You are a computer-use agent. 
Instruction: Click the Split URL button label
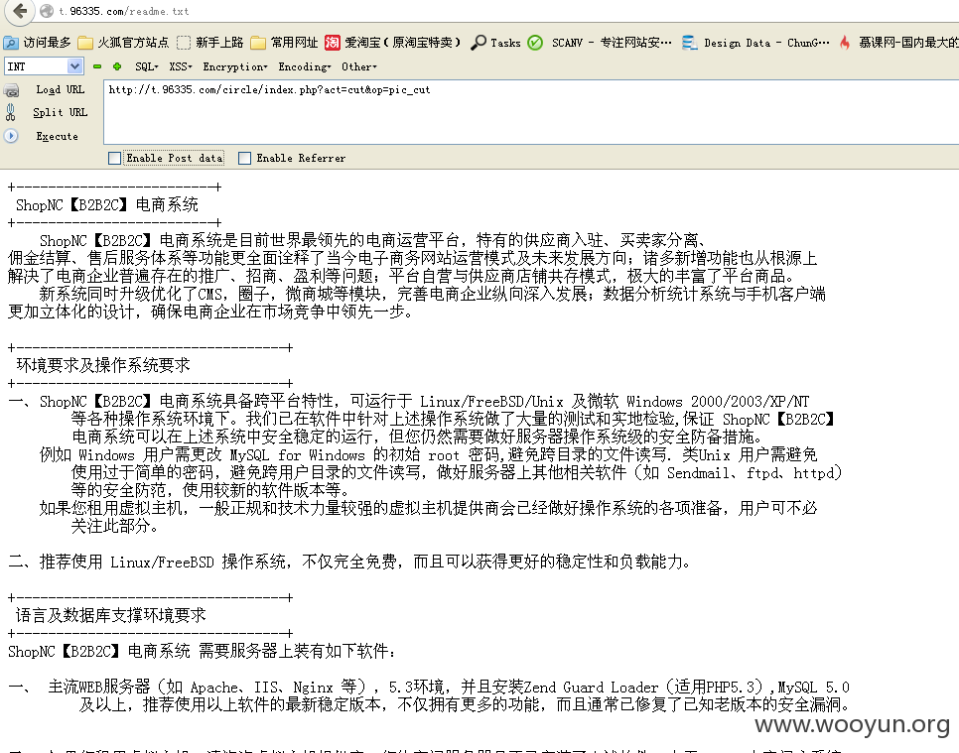point(60,112)
